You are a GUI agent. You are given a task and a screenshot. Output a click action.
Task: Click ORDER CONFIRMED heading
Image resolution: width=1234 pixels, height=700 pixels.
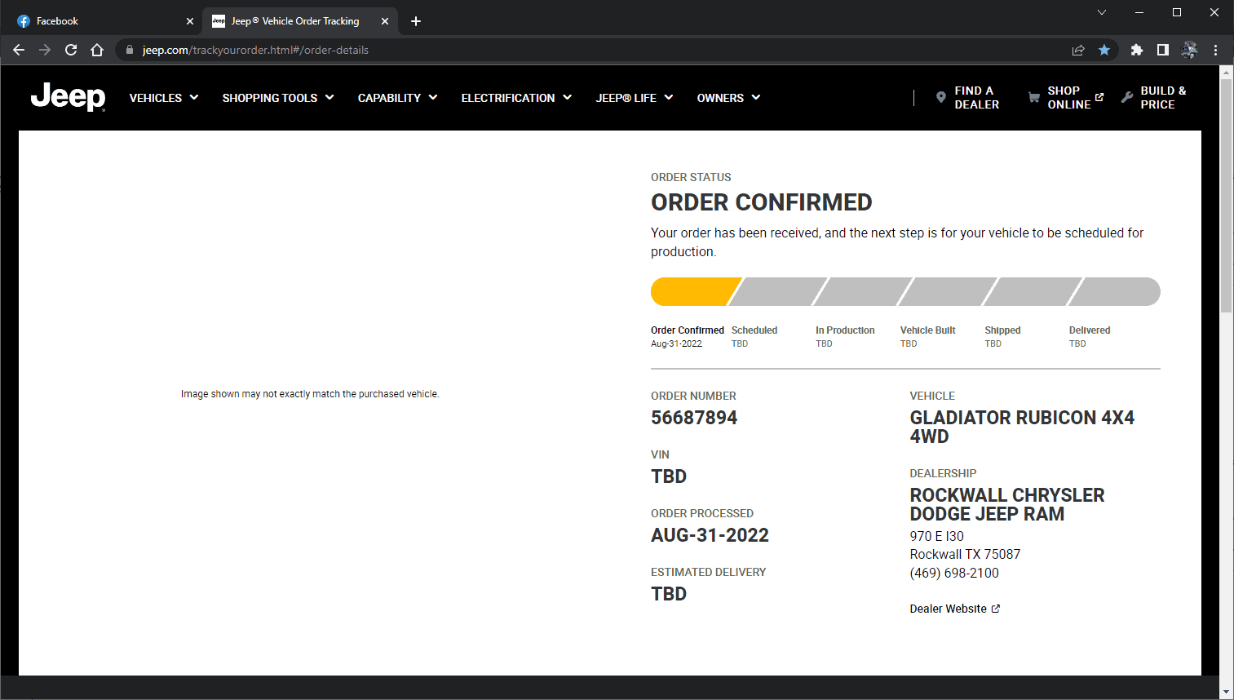pos(762,202)
